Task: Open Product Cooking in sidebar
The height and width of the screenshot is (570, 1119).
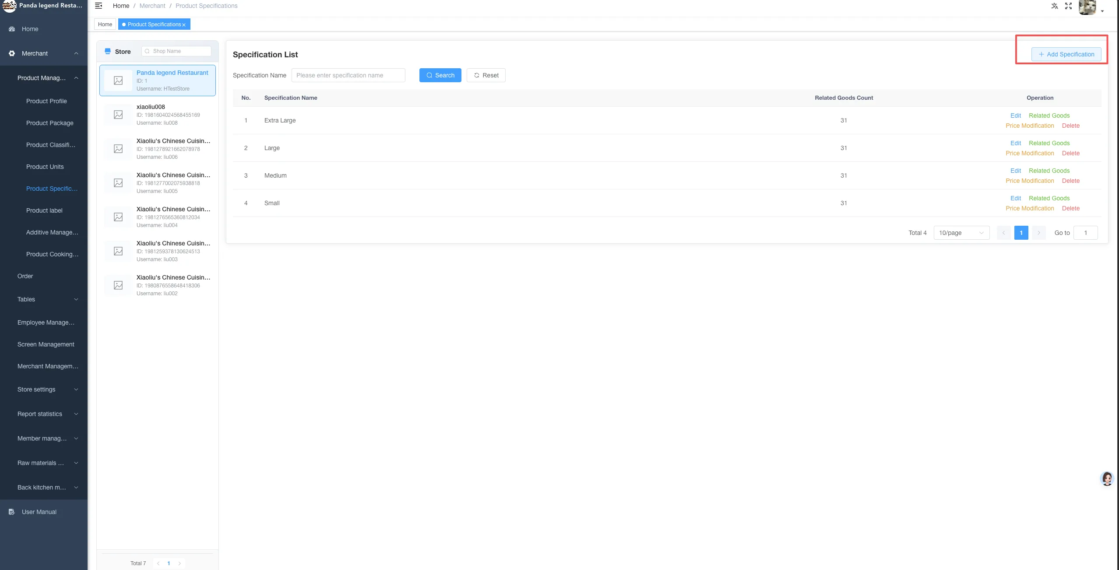Action: coord(52,254)
